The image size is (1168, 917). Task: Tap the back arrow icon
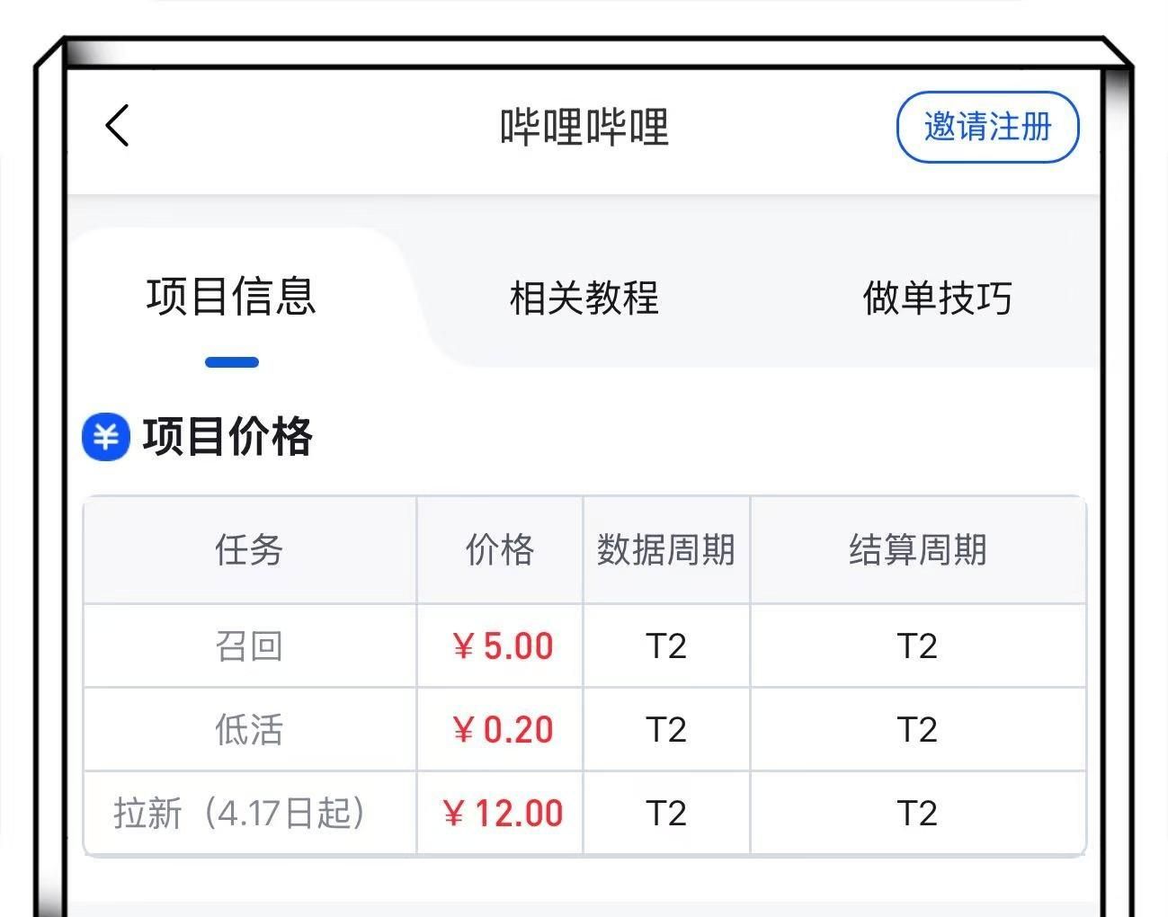point(118,125)
